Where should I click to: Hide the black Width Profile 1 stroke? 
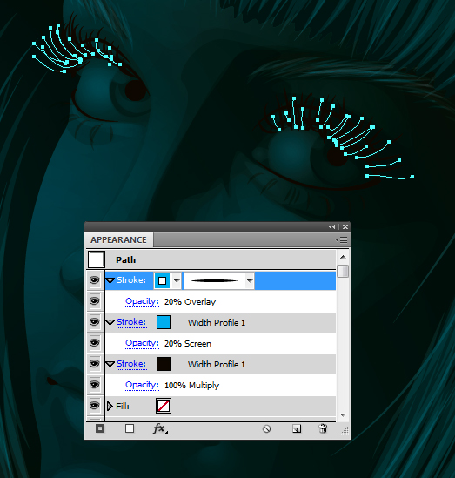point(95,364)
